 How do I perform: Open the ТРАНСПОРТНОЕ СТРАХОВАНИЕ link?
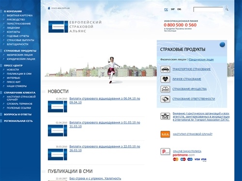[x=192, y=69]
